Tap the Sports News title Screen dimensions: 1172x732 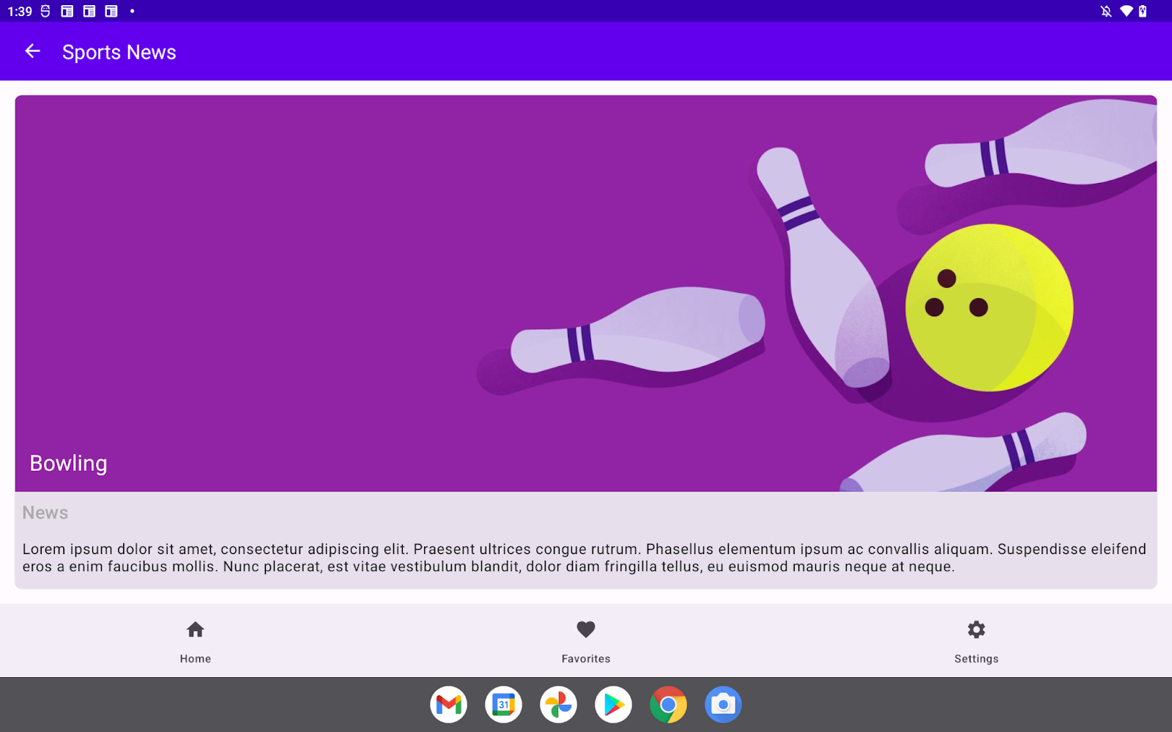[119, 51]
